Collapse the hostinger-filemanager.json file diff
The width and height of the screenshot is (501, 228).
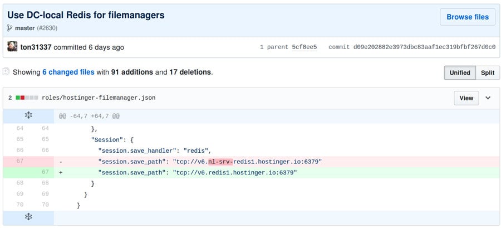tap(488, 98)
